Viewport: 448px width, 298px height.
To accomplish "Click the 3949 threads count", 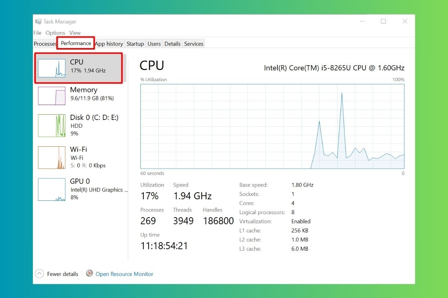I will click(x=183, y=221).
